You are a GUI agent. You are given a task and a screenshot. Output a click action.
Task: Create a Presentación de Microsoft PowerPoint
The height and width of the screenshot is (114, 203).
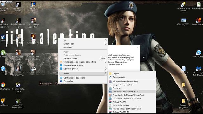click(x=132, y=95)
